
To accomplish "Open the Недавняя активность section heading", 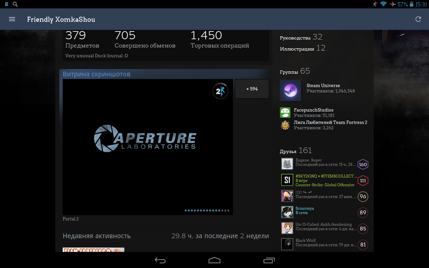I will [97, 236].
